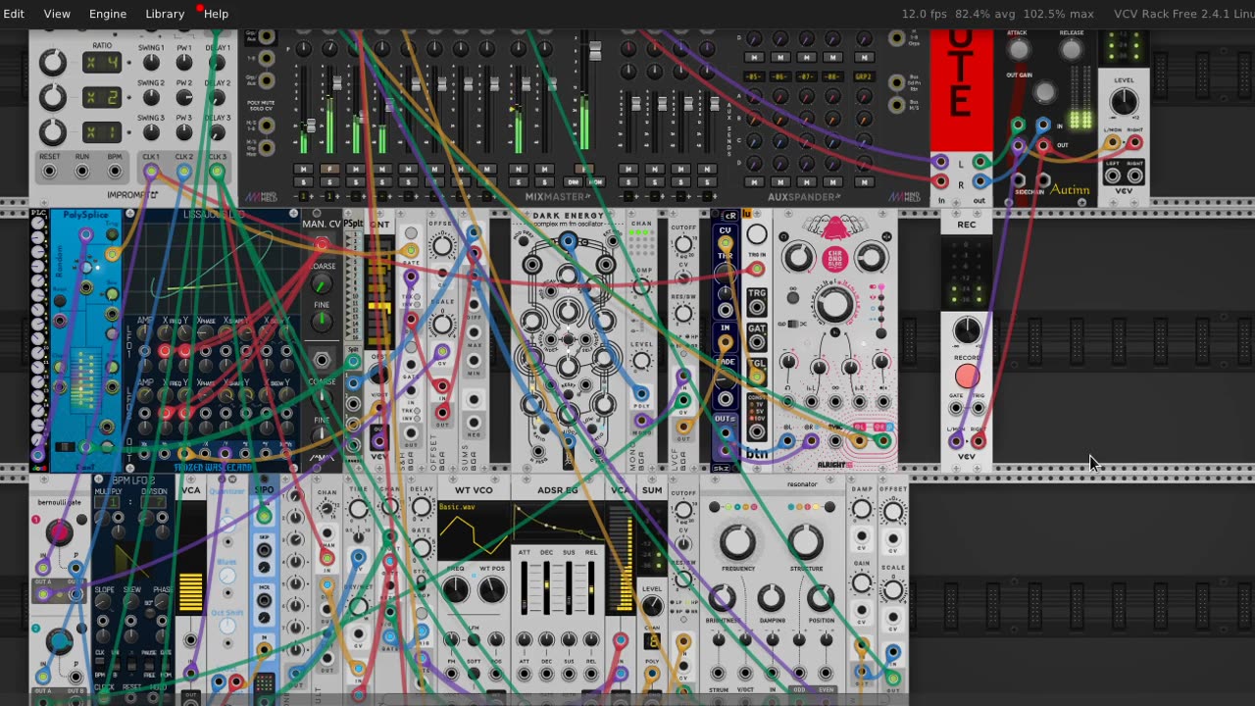
Task: Click the ATT slider on ADSR EG
Action: (526, 587)
